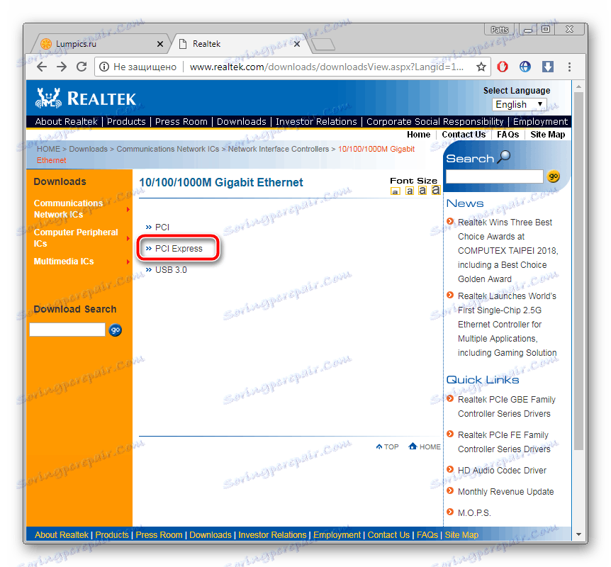Click in the Search input field
This screenshot has width=611, height=567.
[x=495, y=176]
